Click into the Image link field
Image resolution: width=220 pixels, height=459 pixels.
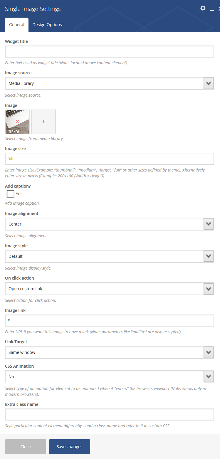(110, 320)
